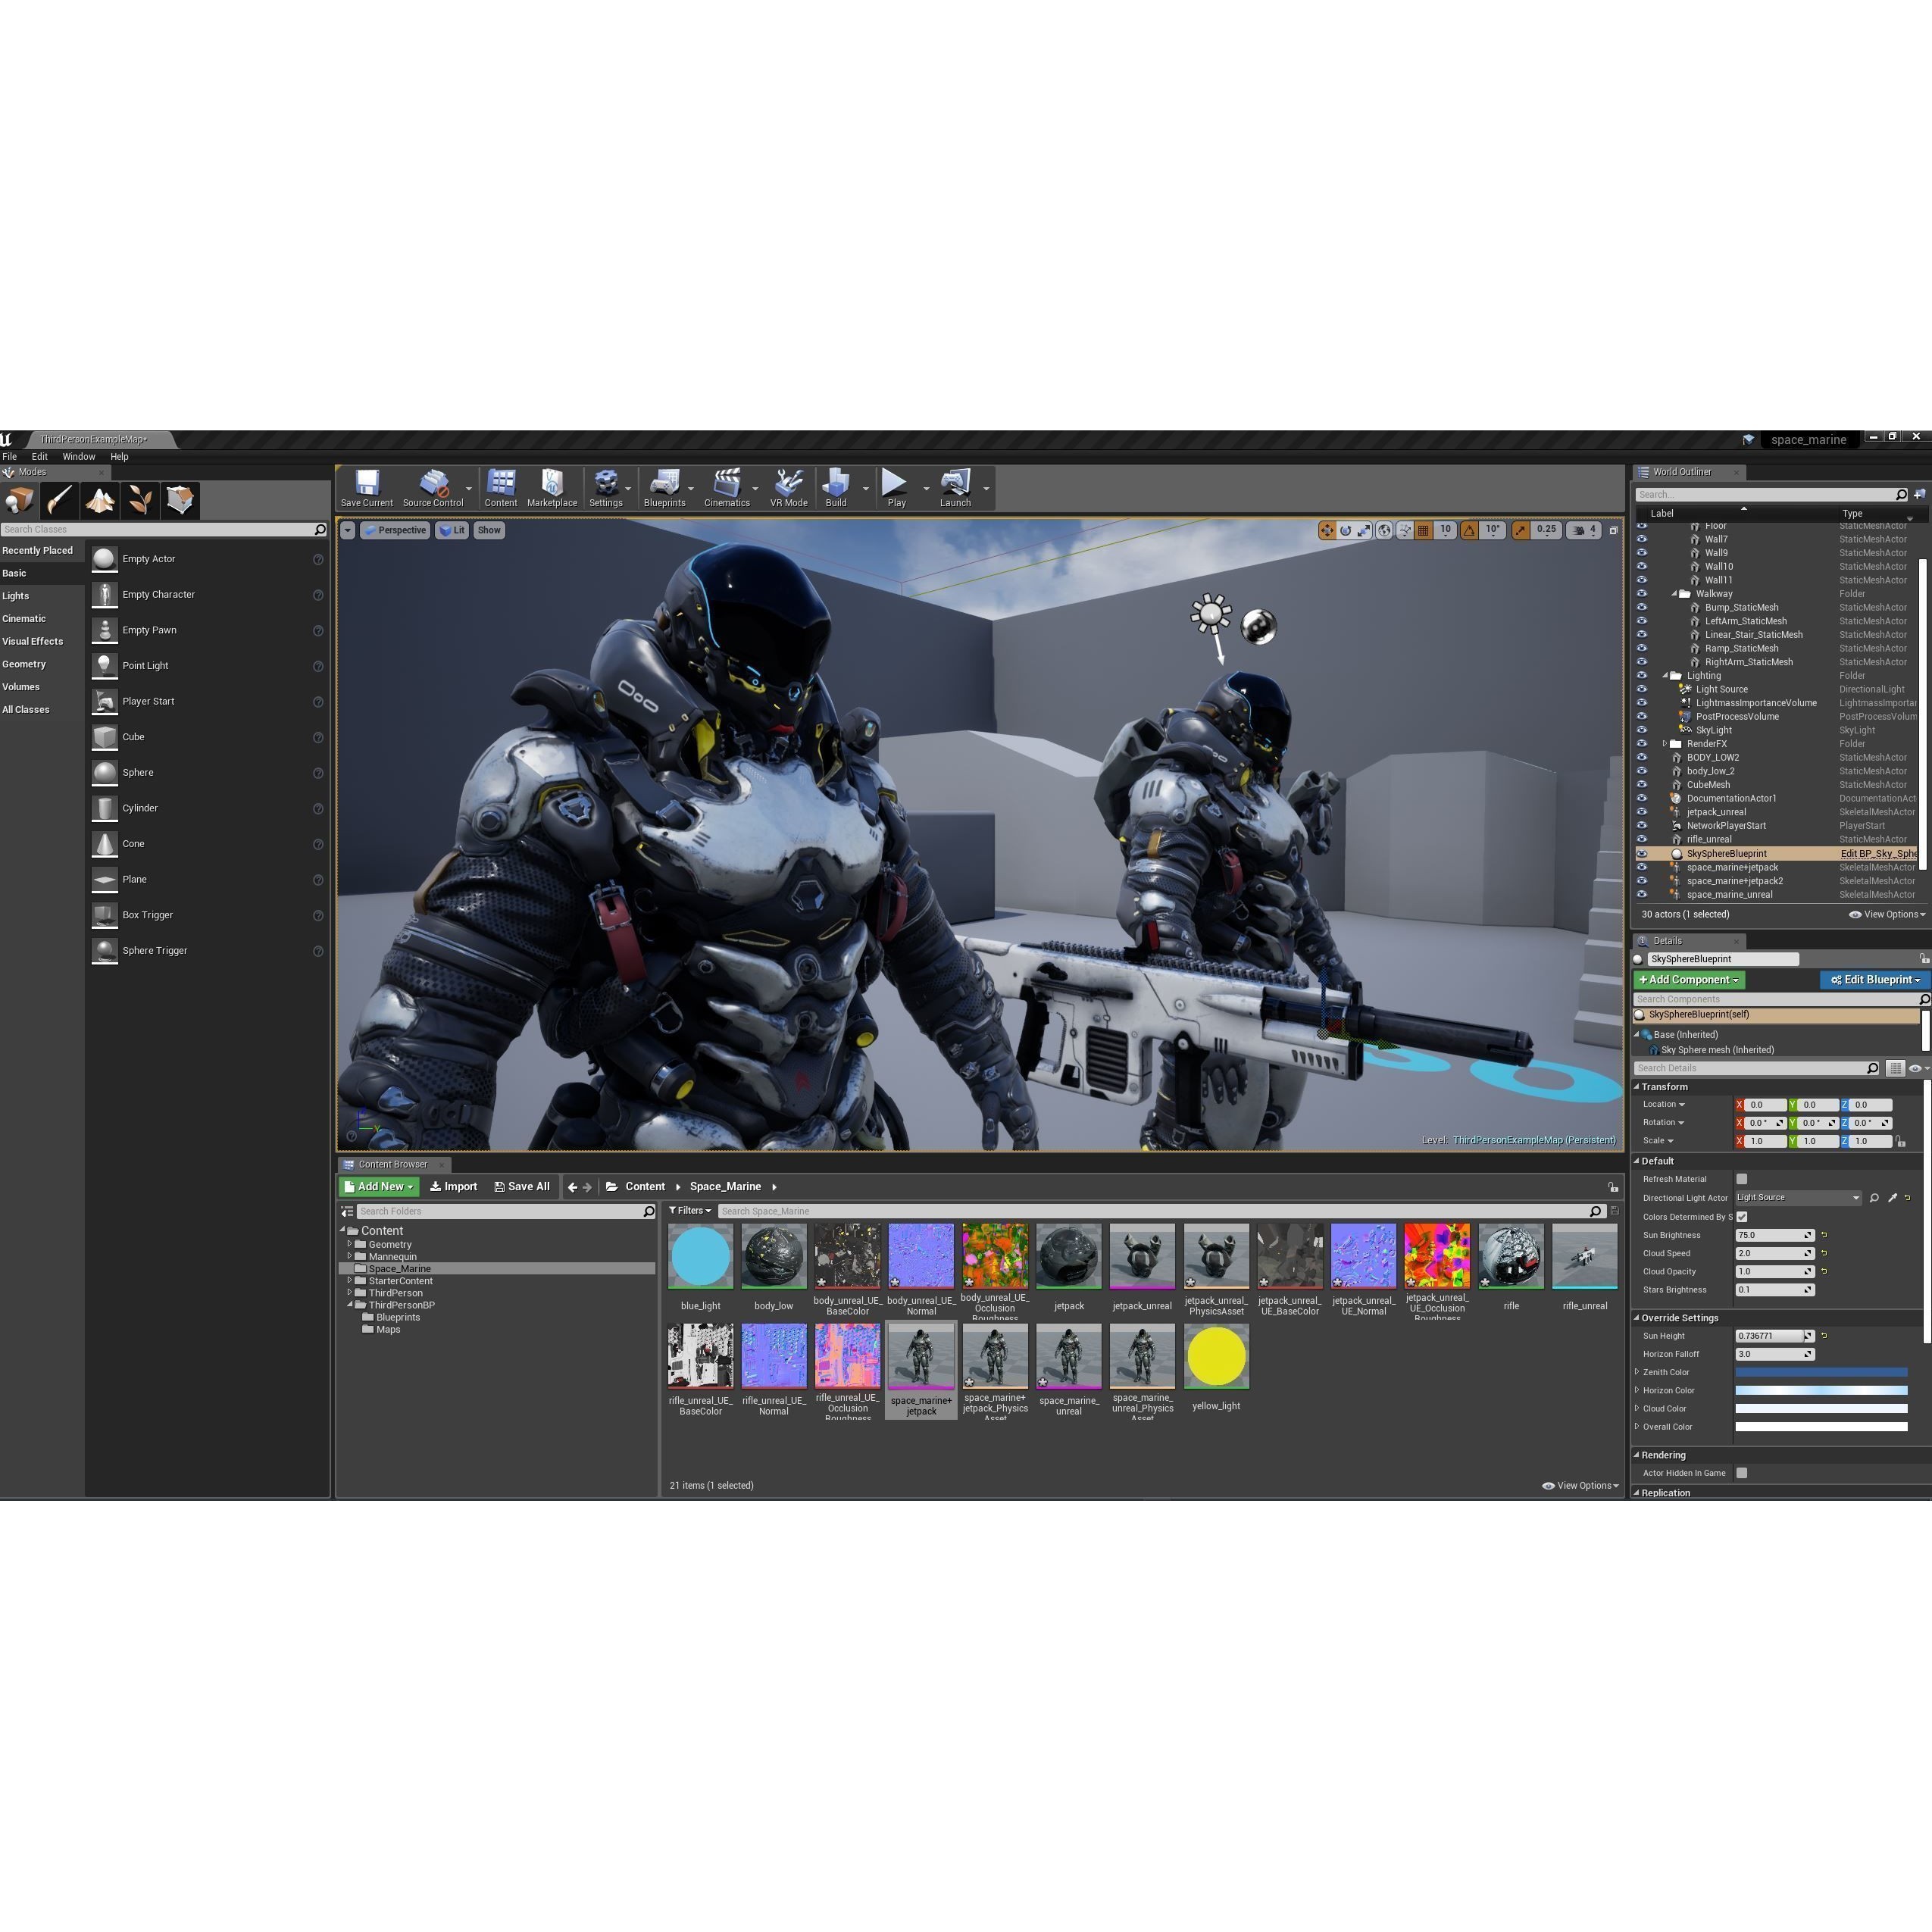
Task: Select the Landscape mode tool
Action: pos(100,500)
